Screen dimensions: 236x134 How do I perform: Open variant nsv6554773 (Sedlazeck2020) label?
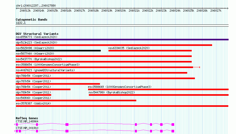pos(37,37)
